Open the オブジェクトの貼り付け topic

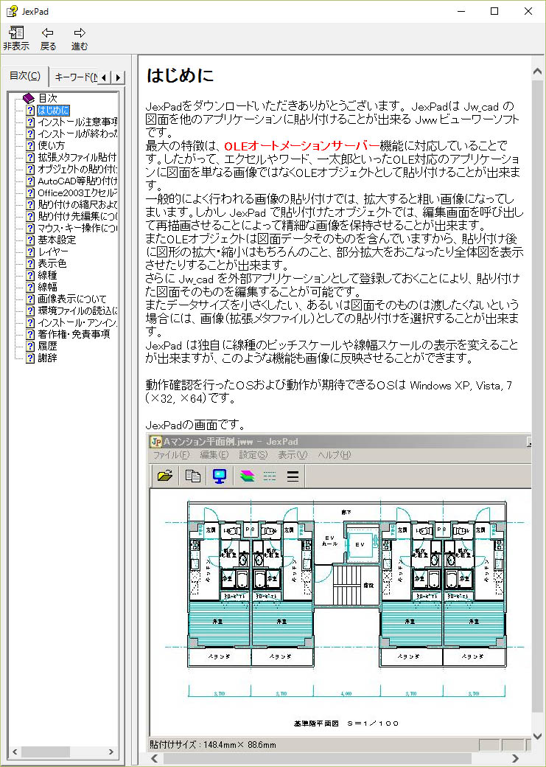tap(77, 169)
